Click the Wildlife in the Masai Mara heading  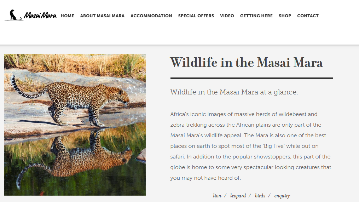(x=247, y=63)
